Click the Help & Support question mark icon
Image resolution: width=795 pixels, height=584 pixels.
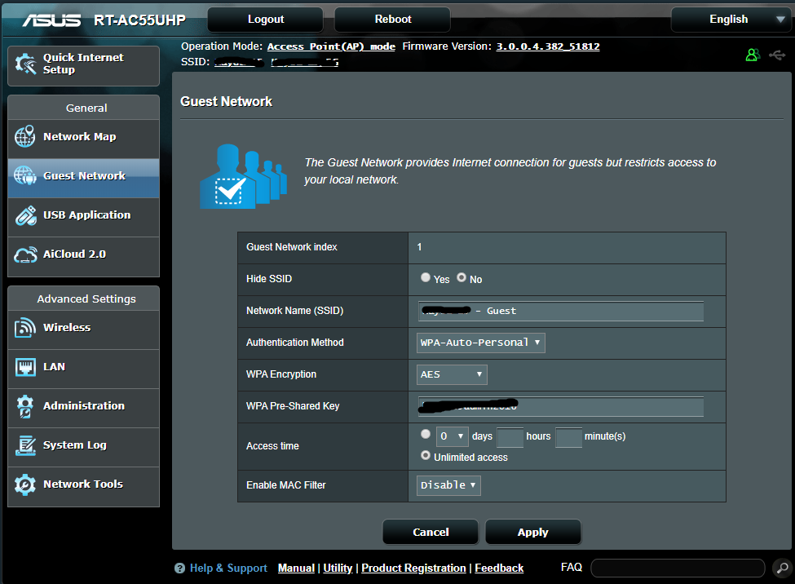[x=179, y=569]
